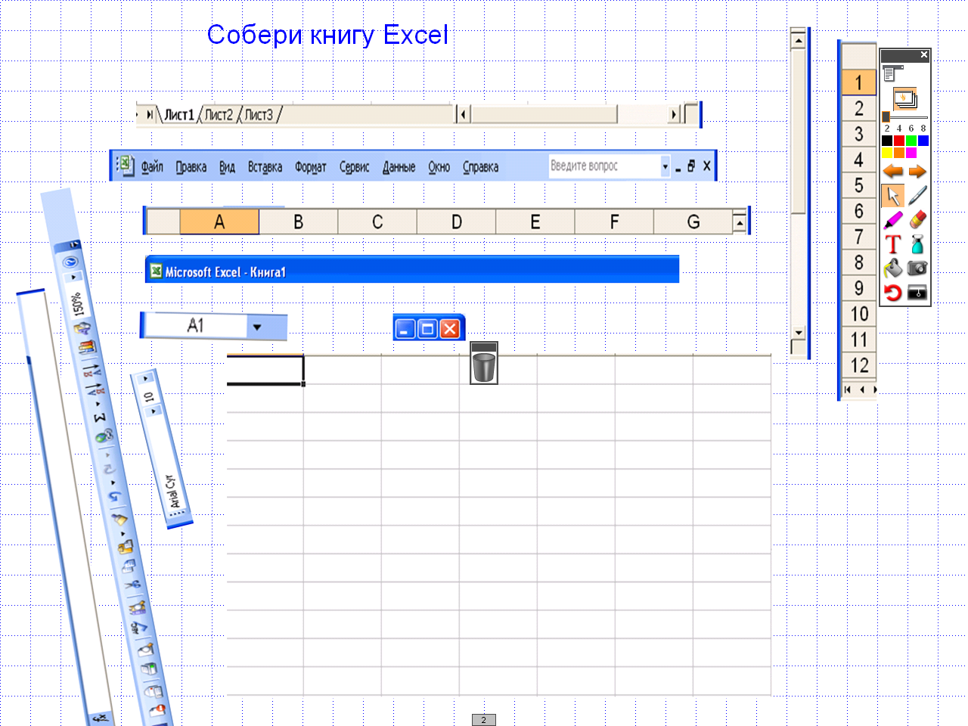Click the Spelling ABC check icon
The height and width of the screenshot is (726, 968).
click(x=139, y=627)
